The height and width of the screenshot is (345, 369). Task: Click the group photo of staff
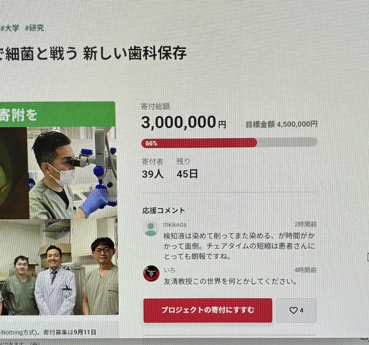59,267
